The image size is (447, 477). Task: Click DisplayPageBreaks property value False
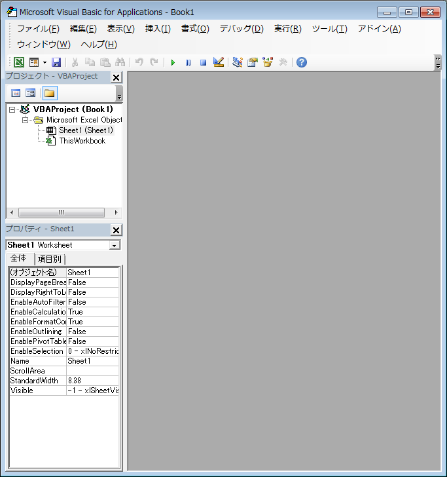tap(93, 282)
